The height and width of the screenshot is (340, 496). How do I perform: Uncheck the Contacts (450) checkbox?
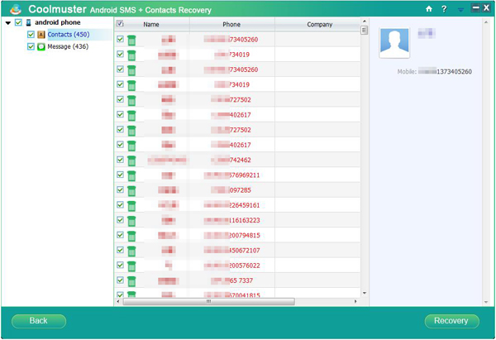31,35
